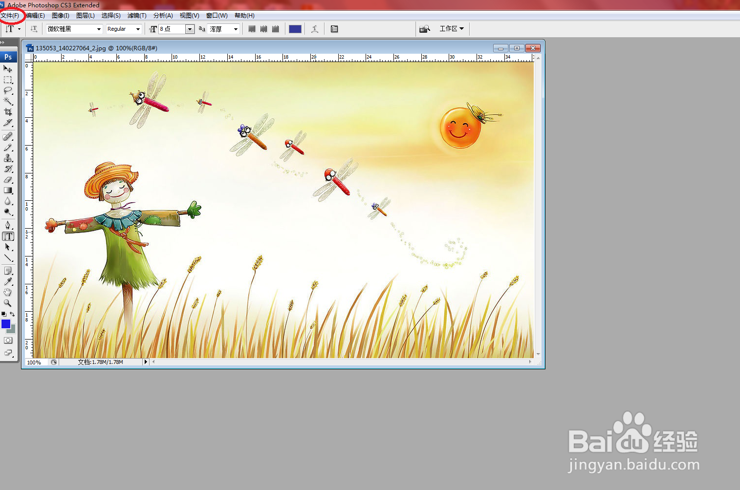Create warped text icon
Image resolution: width=740 pixels, height=490 pixels.
[315, 29]
